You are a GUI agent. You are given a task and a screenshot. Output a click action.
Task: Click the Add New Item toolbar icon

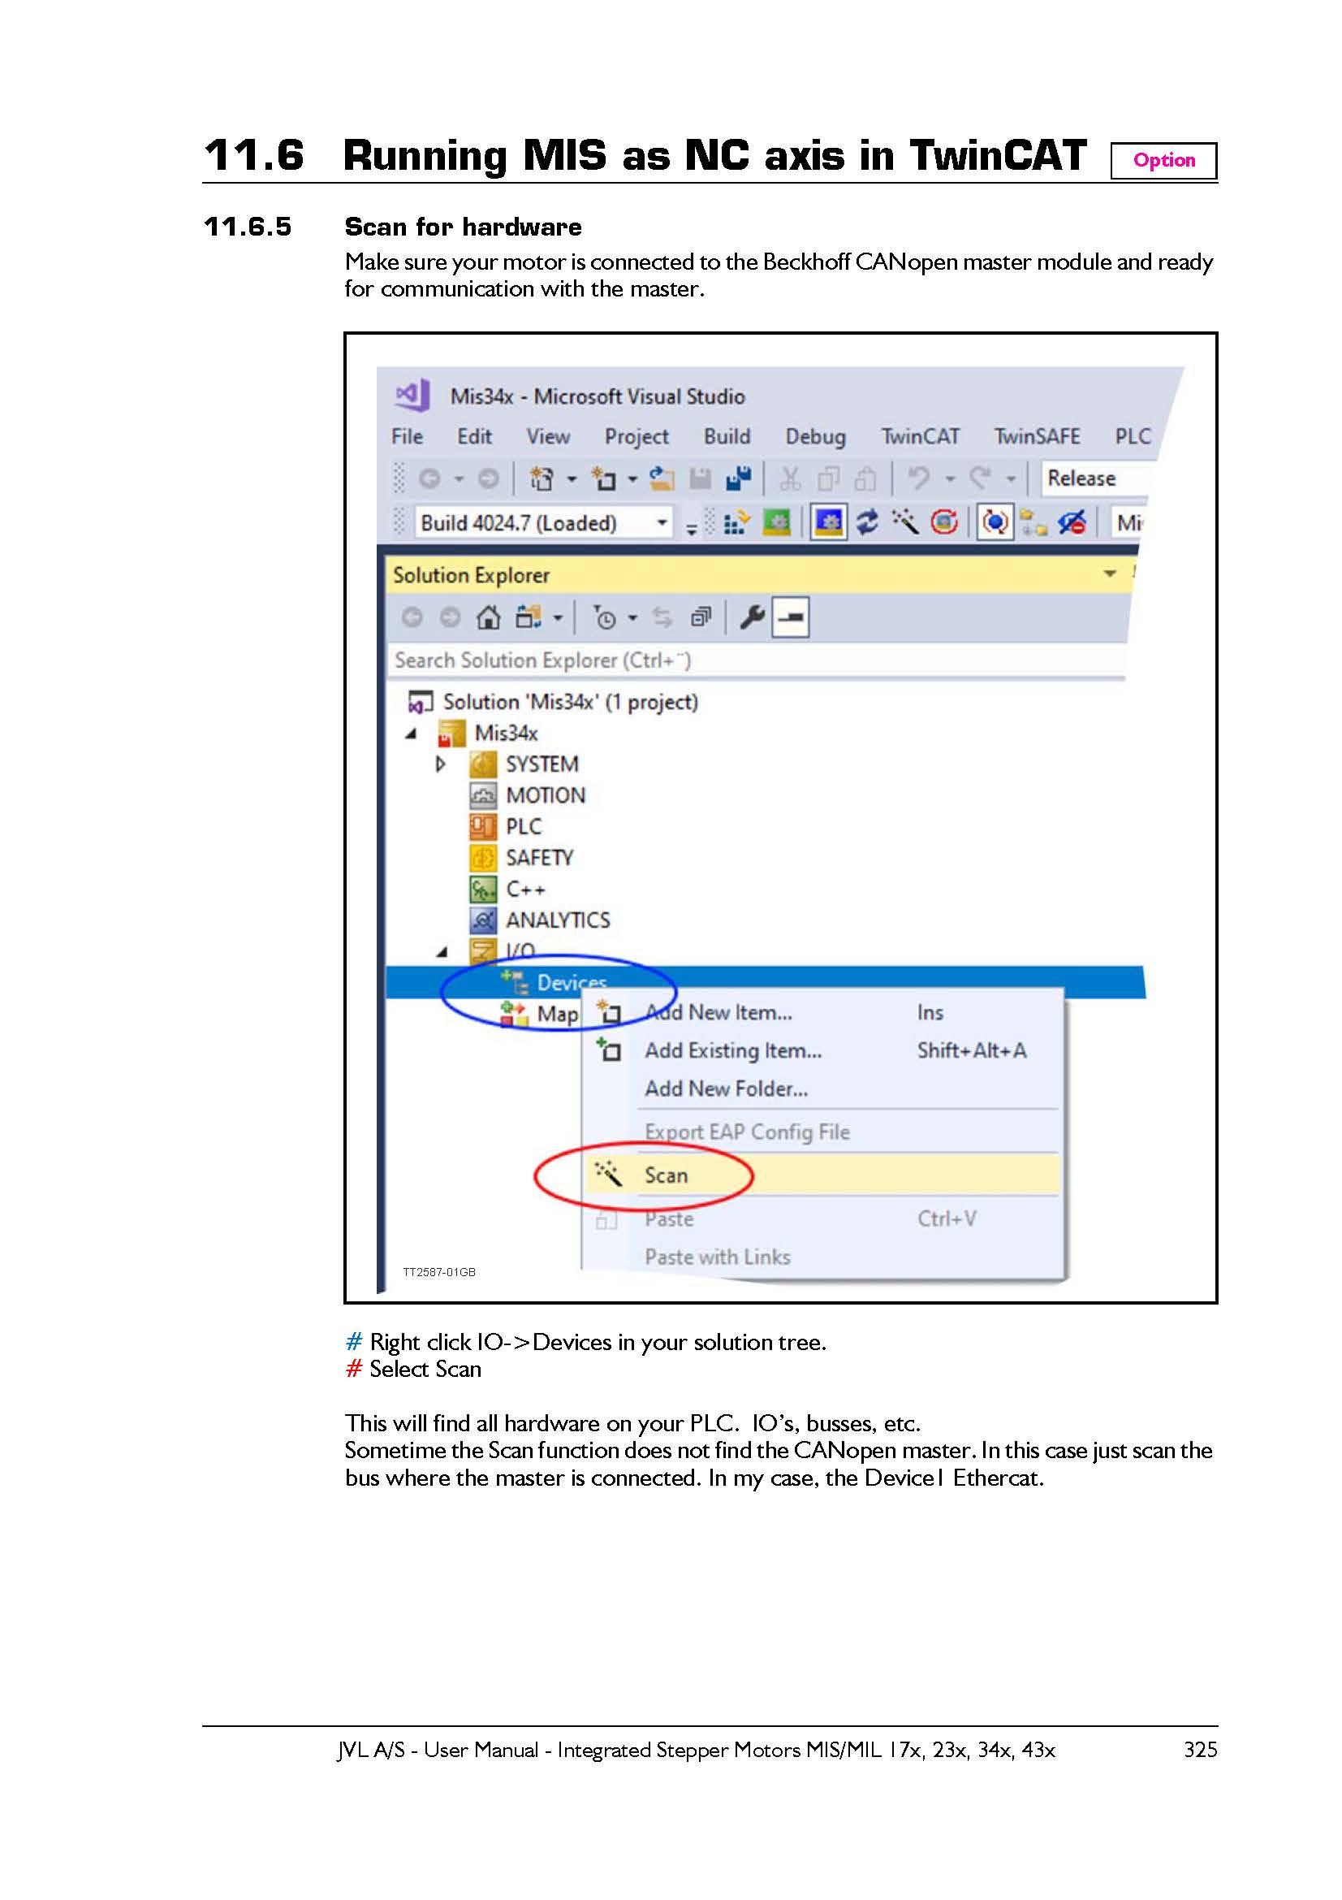click(603, 478)
